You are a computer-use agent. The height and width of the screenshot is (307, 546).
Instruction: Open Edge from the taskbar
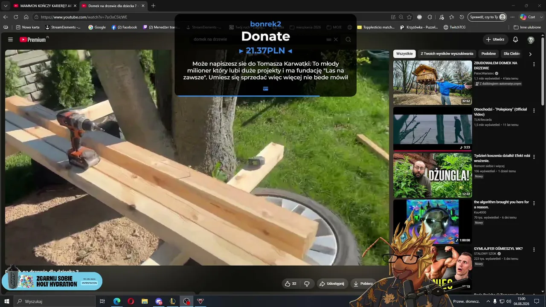click(117, 301)
